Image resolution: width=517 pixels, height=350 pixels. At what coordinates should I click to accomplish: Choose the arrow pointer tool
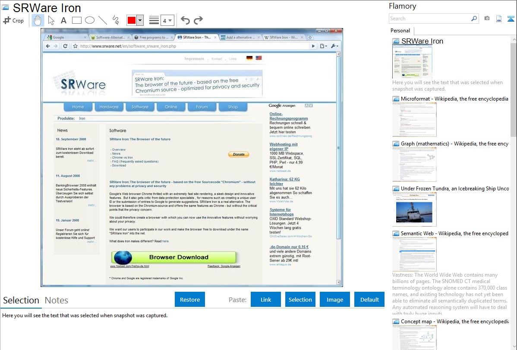point(51,20)
